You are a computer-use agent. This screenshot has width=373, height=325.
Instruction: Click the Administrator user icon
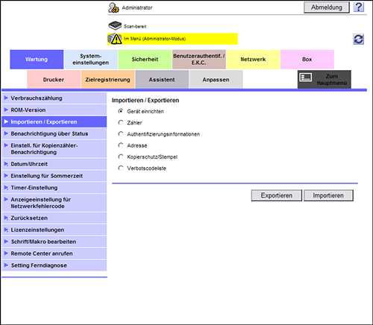pos(113,7)
